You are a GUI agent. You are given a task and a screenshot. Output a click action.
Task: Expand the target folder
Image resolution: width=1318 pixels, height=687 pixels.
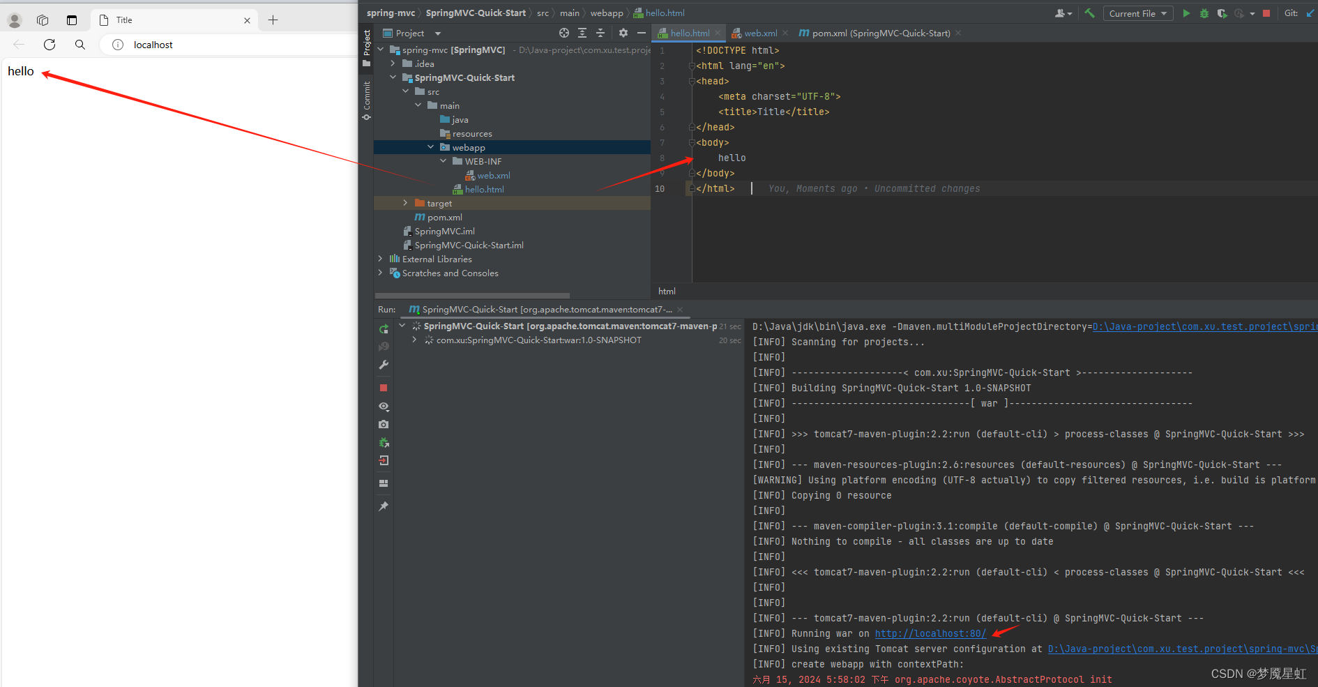tap(406, 203)
